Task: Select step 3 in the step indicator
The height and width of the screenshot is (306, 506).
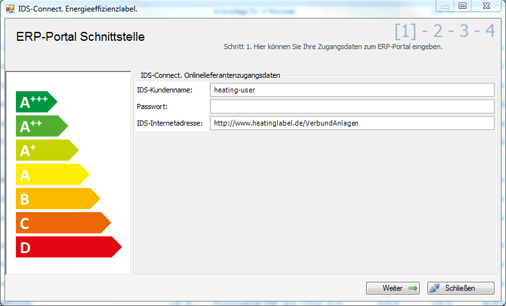Action: (463, 31)
